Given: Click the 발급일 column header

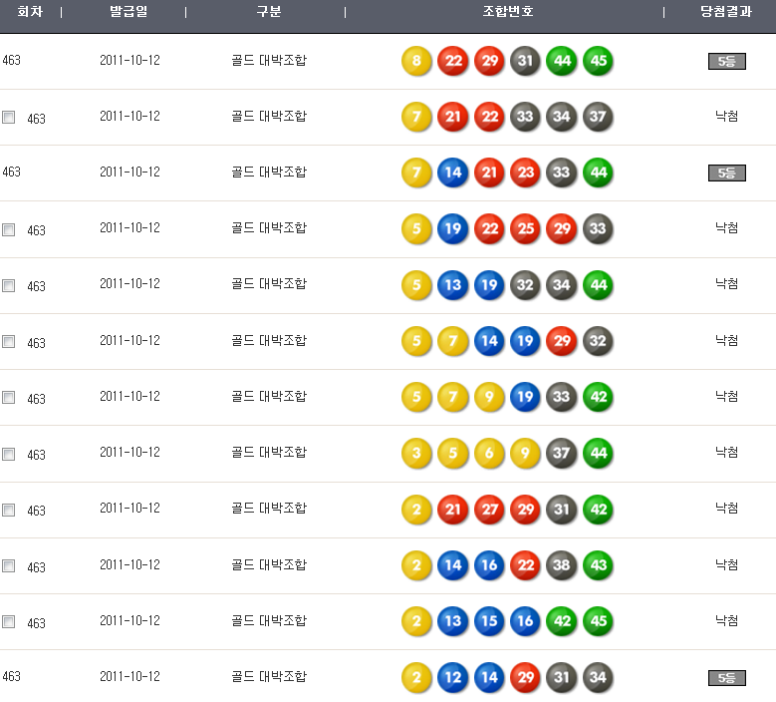Looking at the screenshot, I should click(x=129, y=12).
